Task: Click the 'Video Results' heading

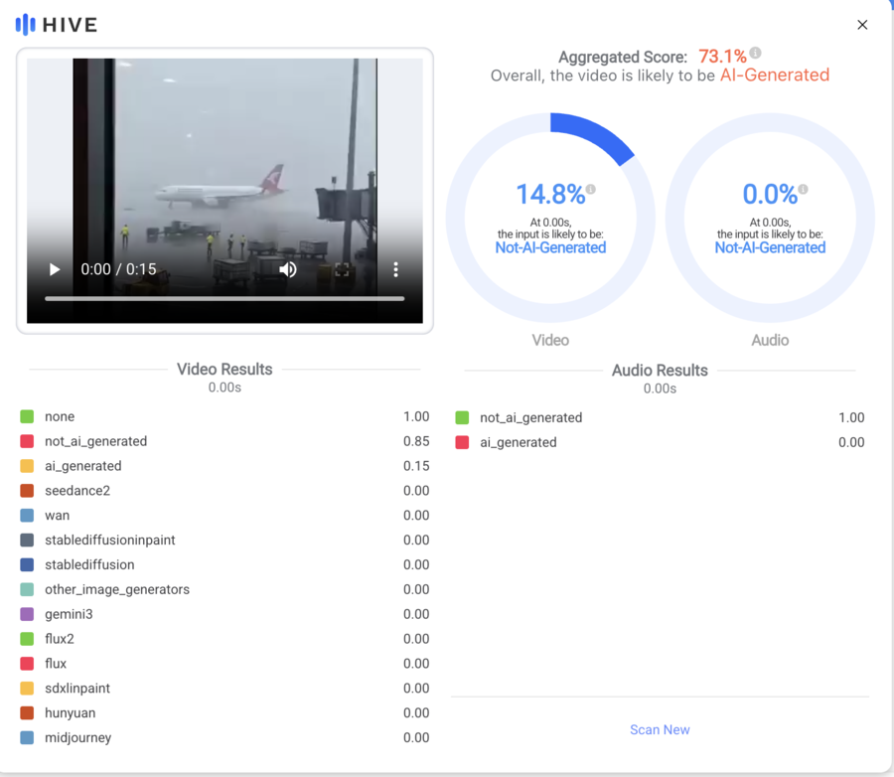Action: click(224, 369)
